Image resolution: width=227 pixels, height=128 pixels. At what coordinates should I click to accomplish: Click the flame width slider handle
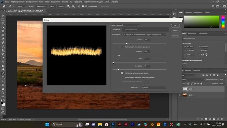(119, 55)
